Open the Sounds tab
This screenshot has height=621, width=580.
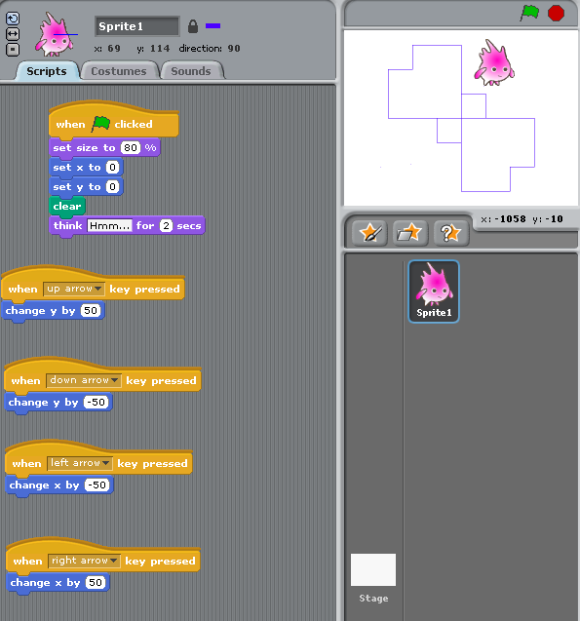click(x=191, y=71)
